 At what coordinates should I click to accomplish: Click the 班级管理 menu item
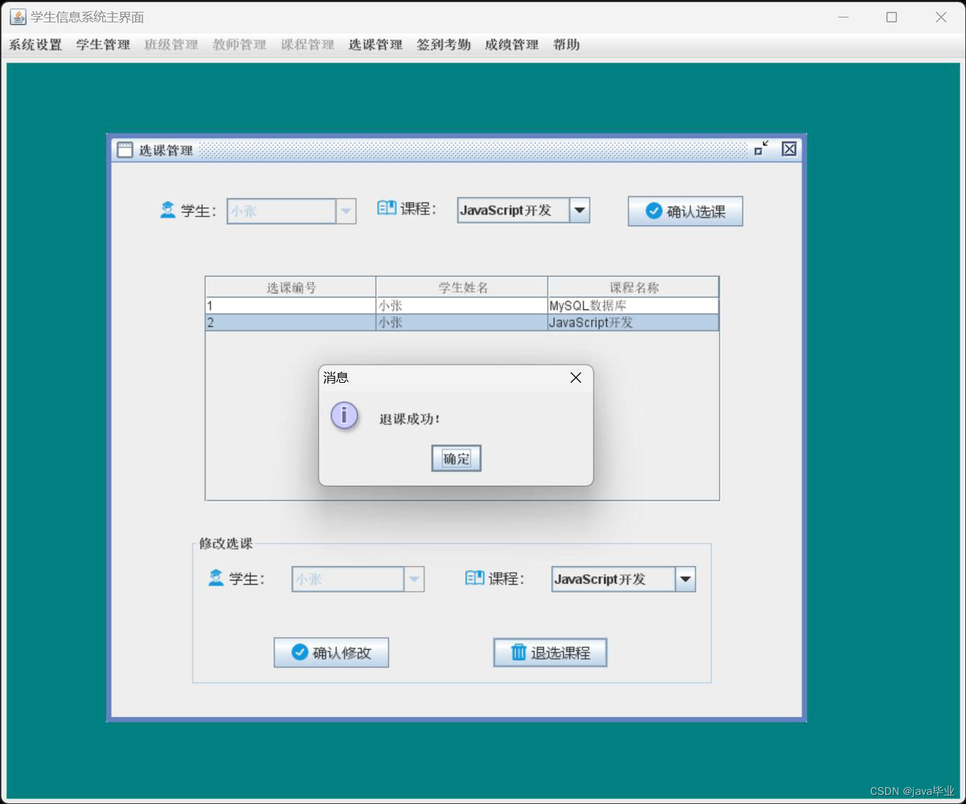tap(171, 45)
